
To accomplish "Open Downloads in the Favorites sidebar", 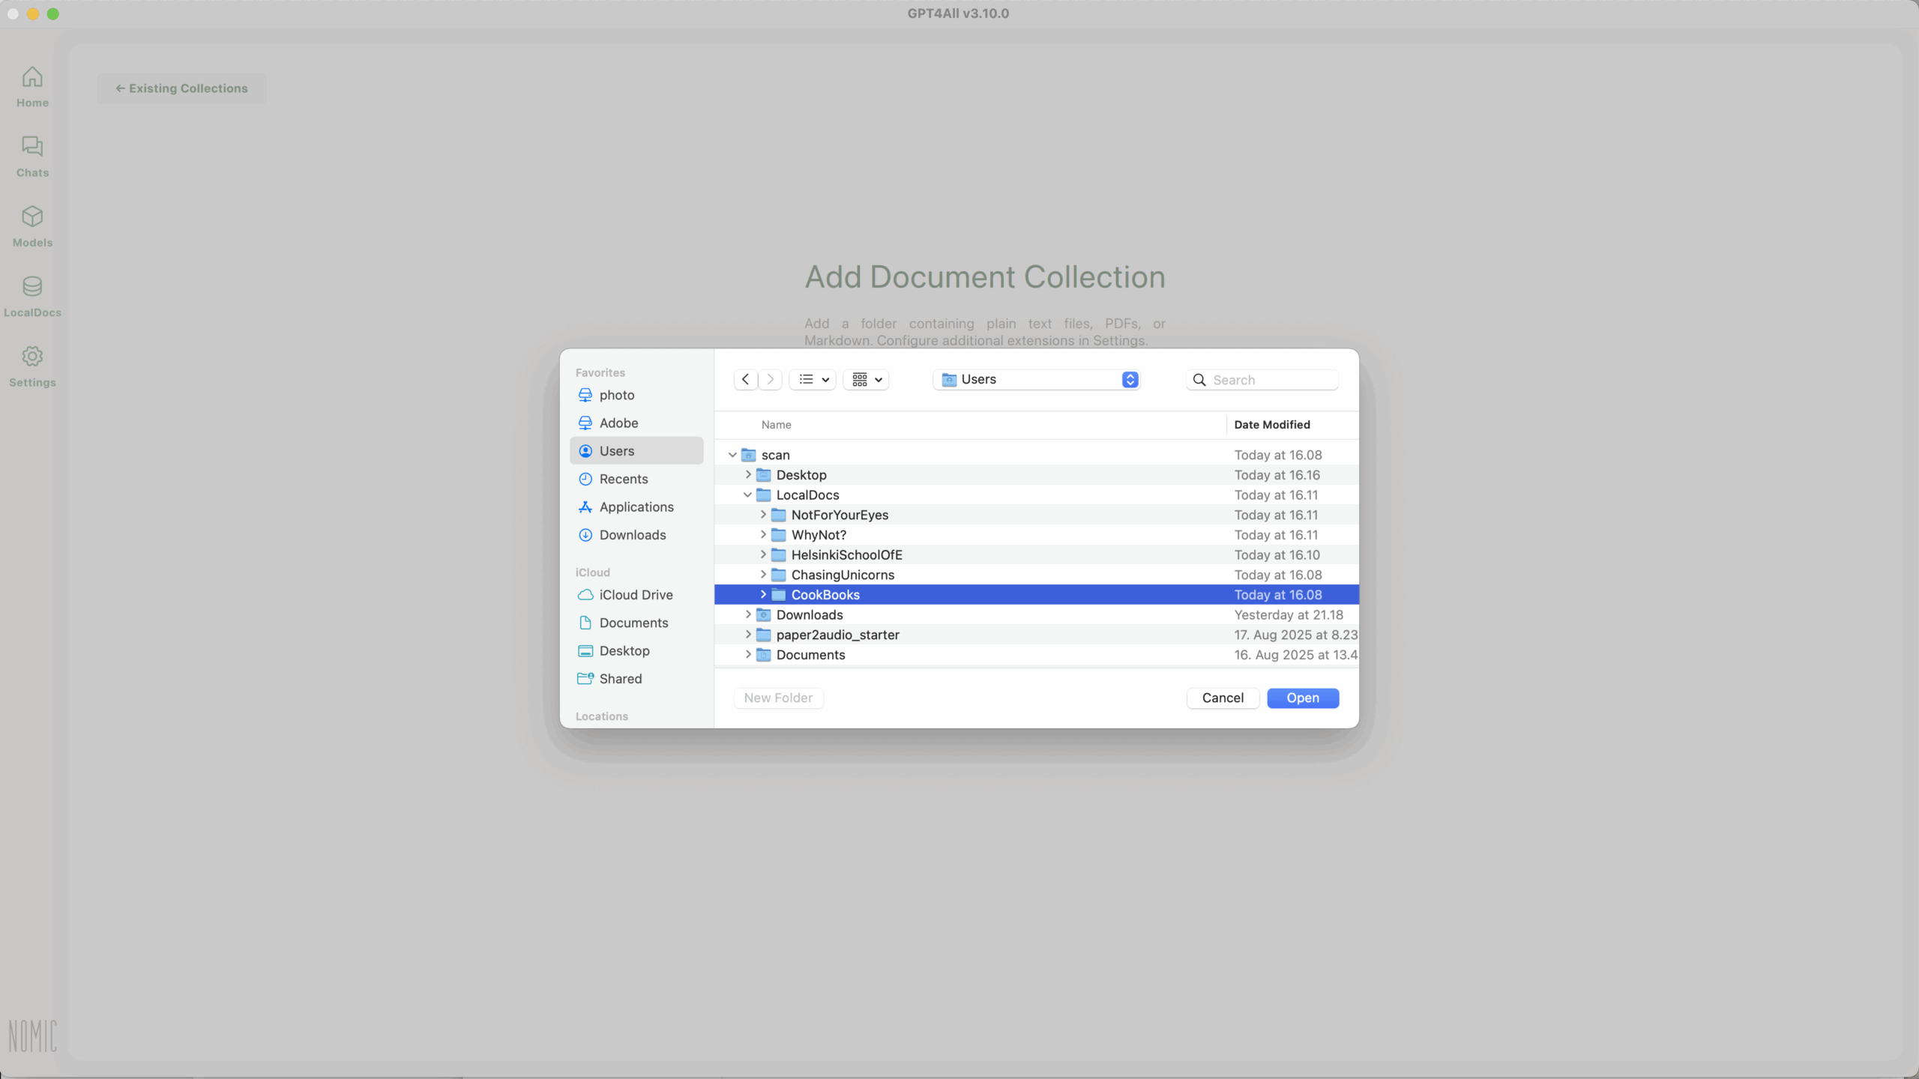I will [x=636, y=535].
